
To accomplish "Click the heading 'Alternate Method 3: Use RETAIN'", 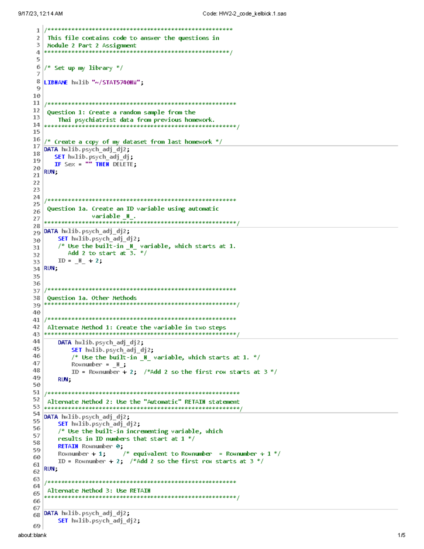I will [x=99, y=491].
